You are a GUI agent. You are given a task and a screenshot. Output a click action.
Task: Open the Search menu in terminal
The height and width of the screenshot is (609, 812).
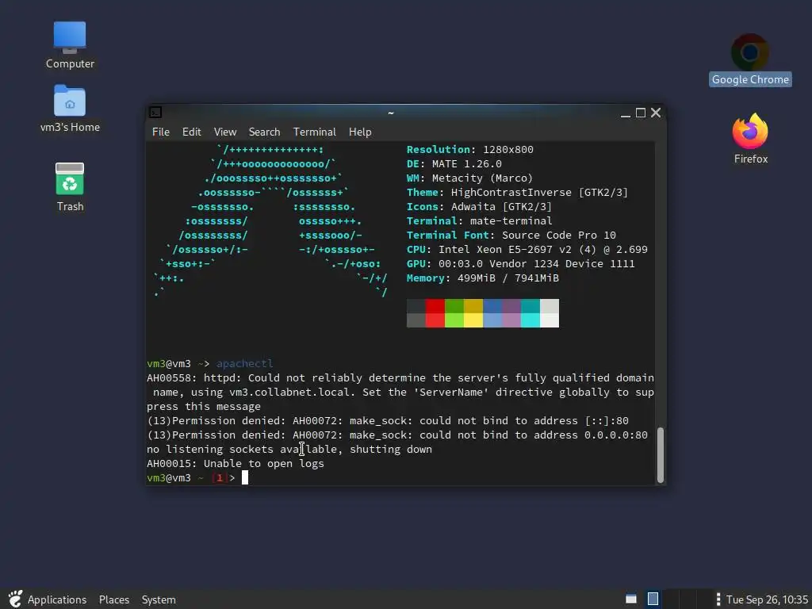pyautogui.click(x=264, y=132)
